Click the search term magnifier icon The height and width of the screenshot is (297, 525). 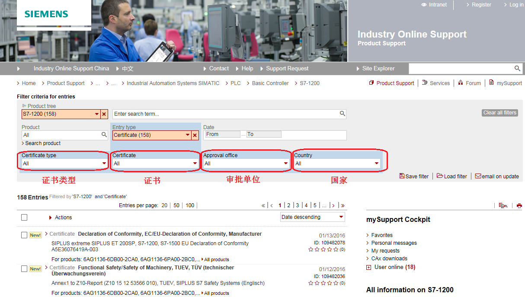(342, 114)
